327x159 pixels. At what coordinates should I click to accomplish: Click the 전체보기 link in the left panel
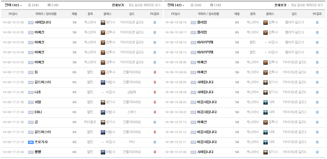(x=118, y=5)
